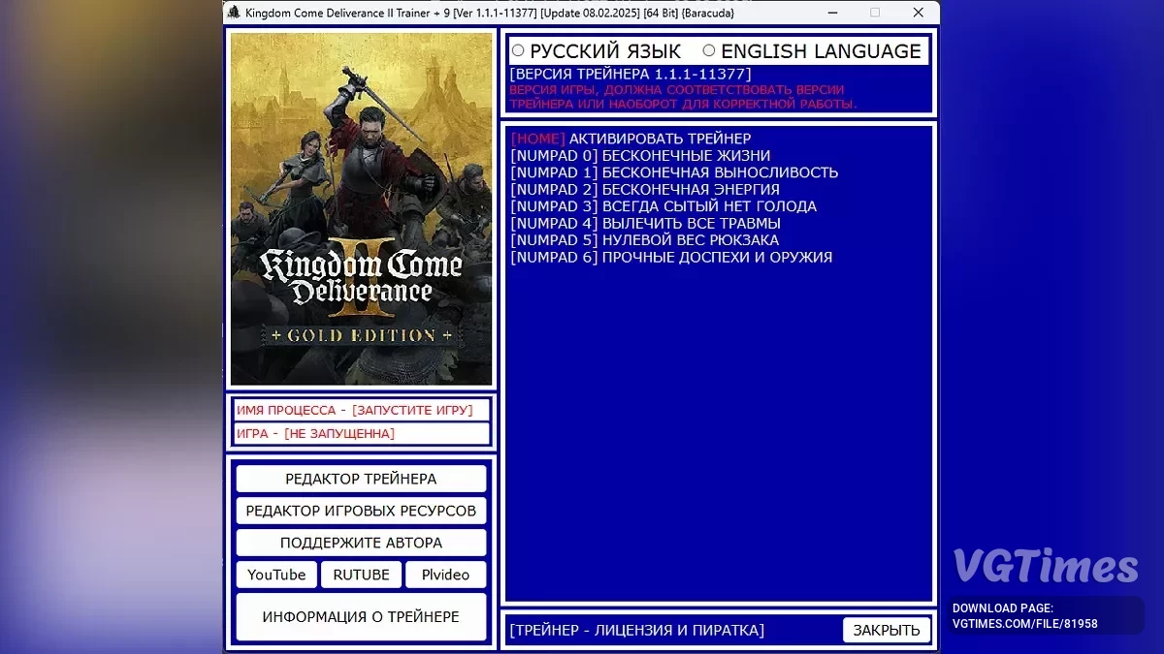1164x654 pixels.
Task: Open ИНФОРМАЦИЯ О ТРЕЙНЕРЕ
Action: click(360, 617)
